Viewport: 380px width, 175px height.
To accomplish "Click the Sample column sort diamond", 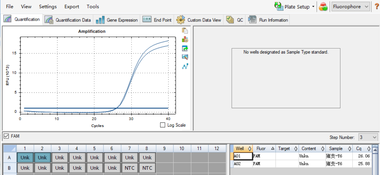I will click(x=350, y=149).
